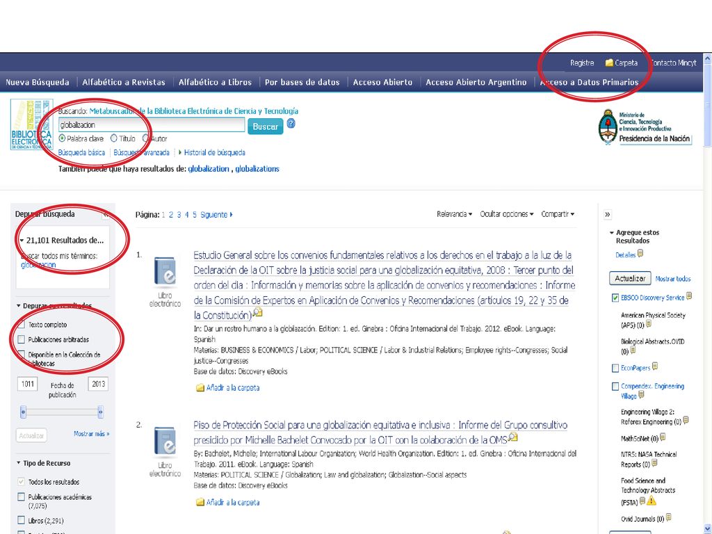712x534 pixels.
Task: Open the Carpeta folder icon in top bar
Action: [x=609, y=63]
